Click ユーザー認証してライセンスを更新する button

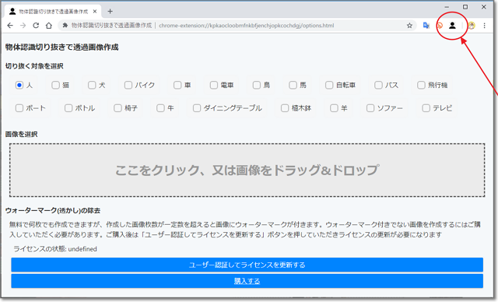[x=247, y=265]
